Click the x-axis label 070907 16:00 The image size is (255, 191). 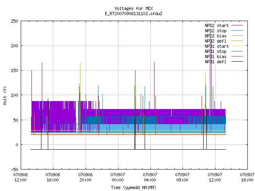[247, 177]
